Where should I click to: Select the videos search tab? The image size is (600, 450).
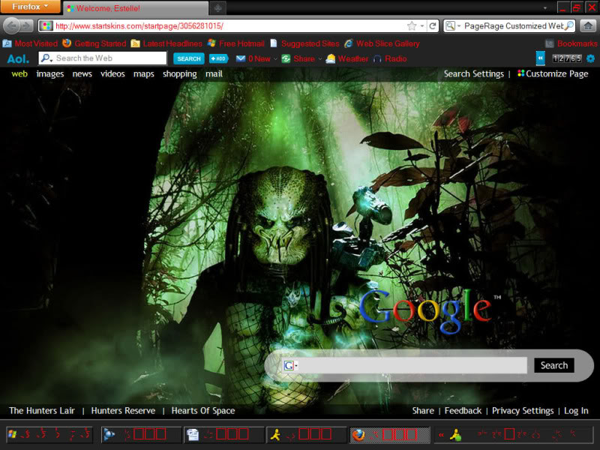(x=112, y=73)
